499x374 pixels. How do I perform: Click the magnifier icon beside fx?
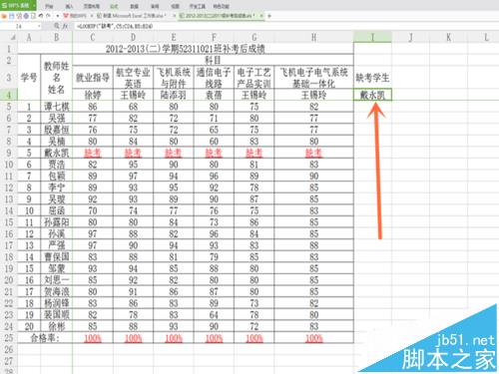pos(57,26)
